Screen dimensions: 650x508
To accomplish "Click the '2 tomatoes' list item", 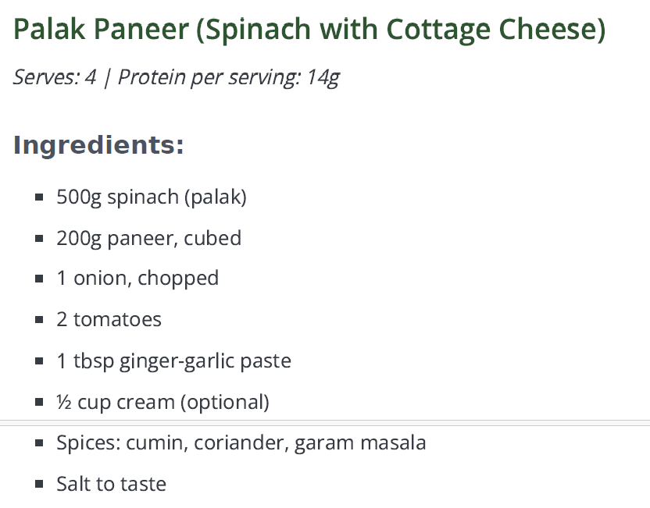I will point(109,320).
